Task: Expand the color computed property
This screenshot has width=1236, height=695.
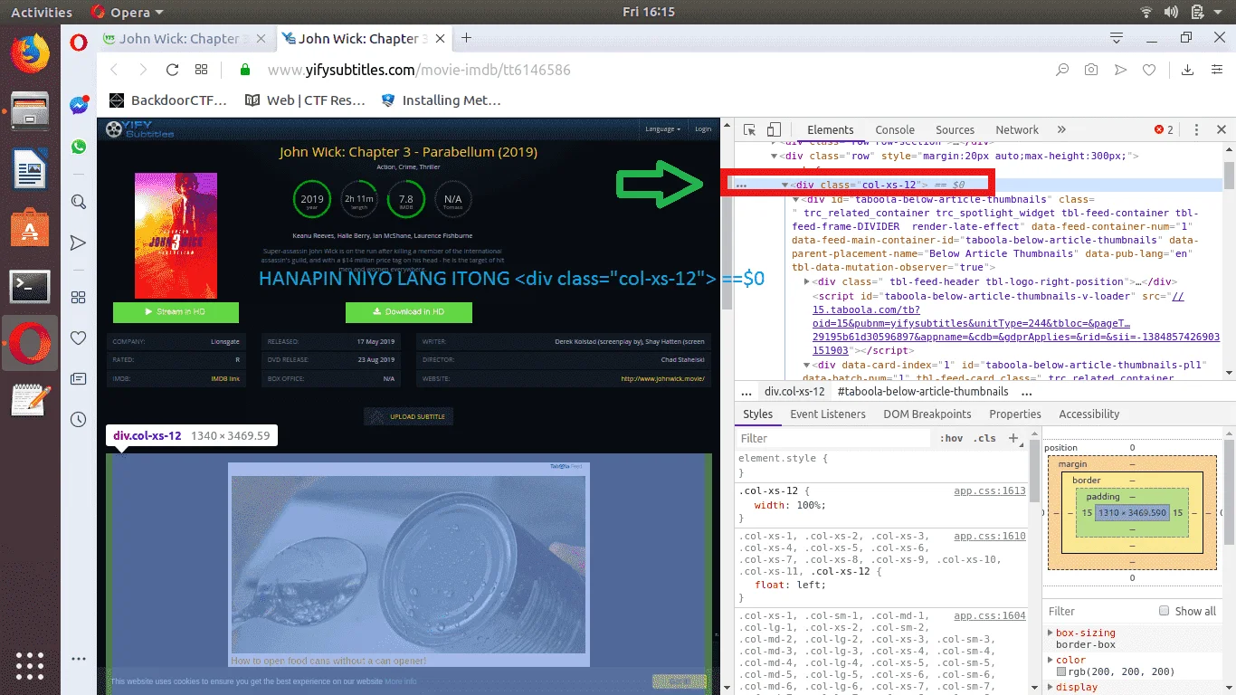Action: click(1051, 660)
